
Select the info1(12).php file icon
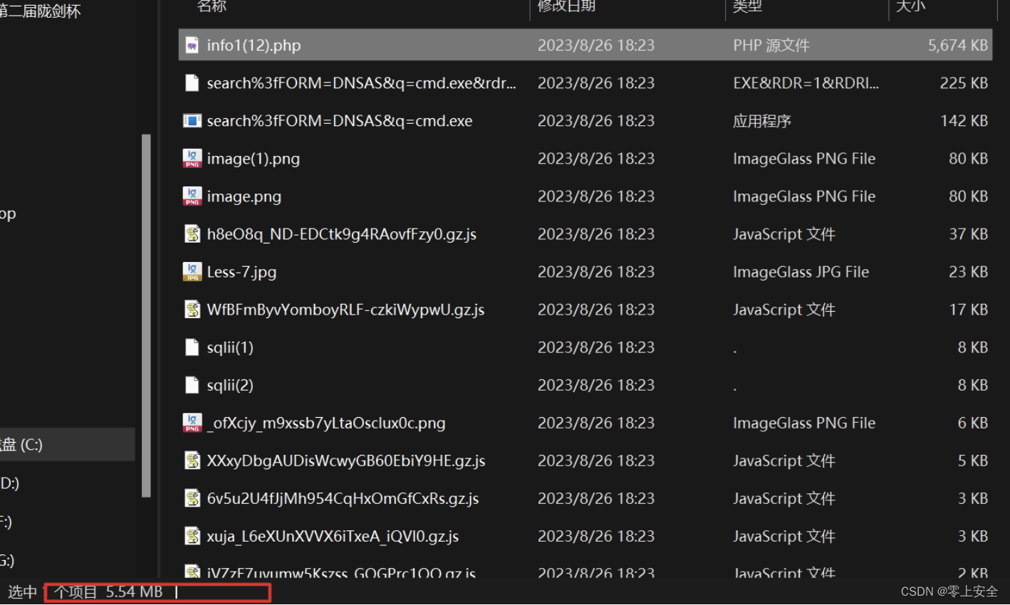192,45
